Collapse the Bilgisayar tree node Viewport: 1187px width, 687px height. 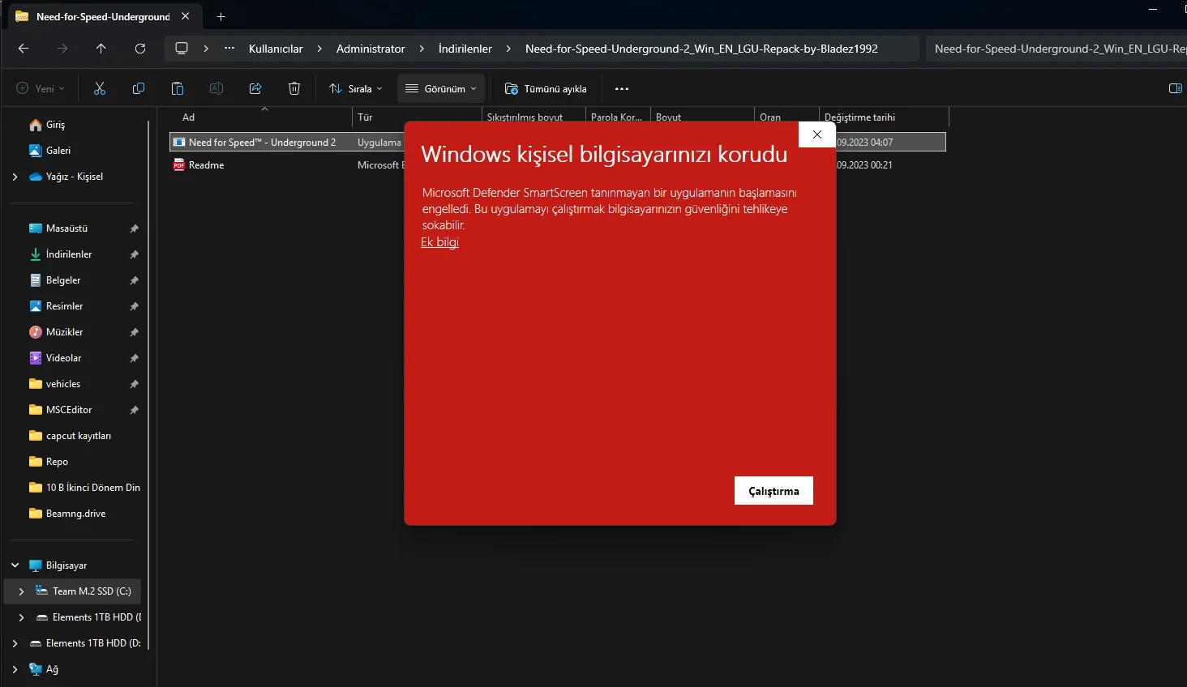point(15,565)
